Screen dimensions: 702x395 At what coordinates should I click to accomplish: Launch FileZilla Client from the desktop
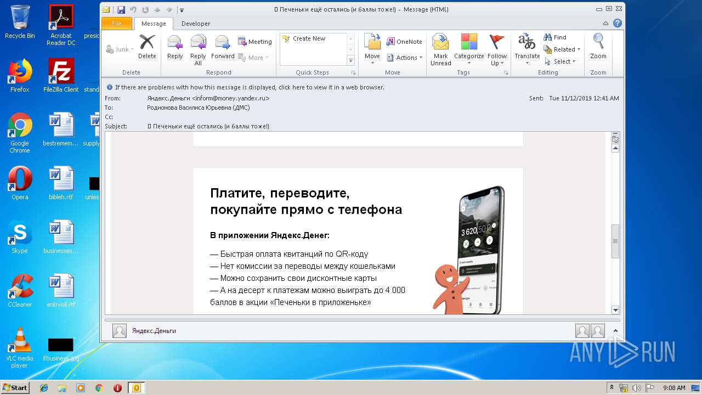pyautogui.click(x=61, y=76)
